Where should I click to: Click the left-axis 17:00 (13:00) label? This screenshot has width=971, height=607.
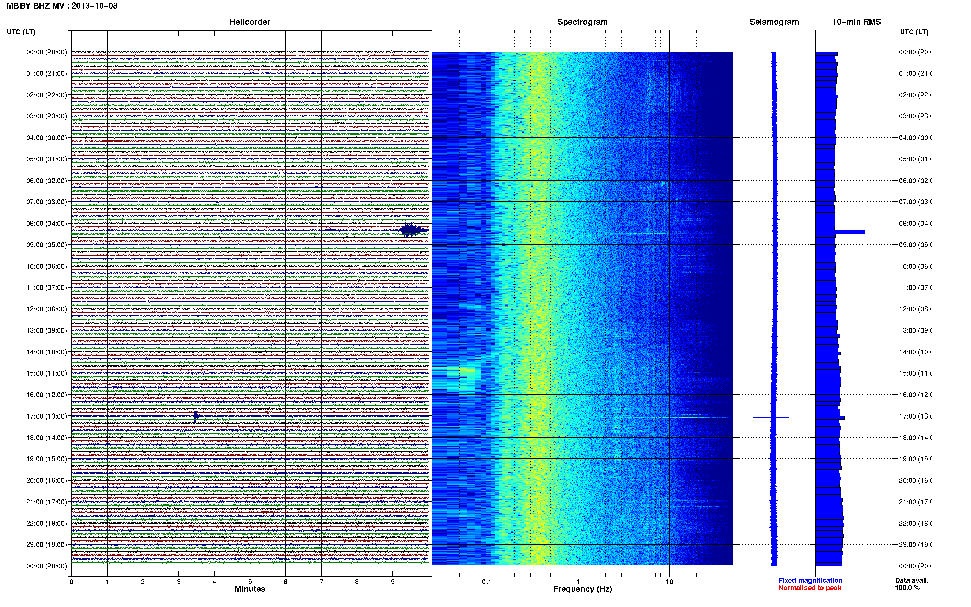[46, 416]
